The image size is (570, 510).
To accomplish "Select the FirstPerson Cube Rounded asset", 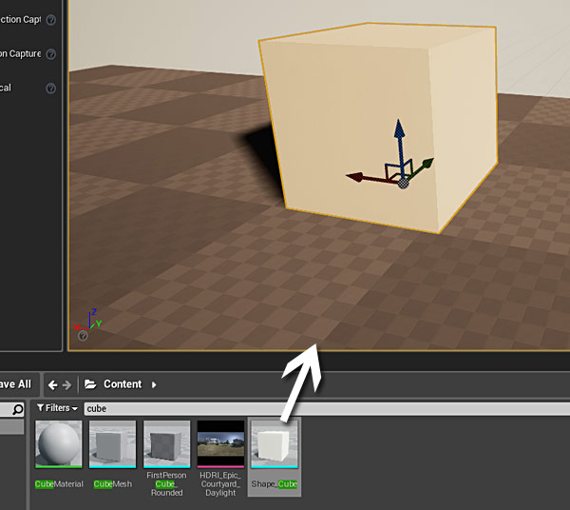I will [x=167, y=444].
